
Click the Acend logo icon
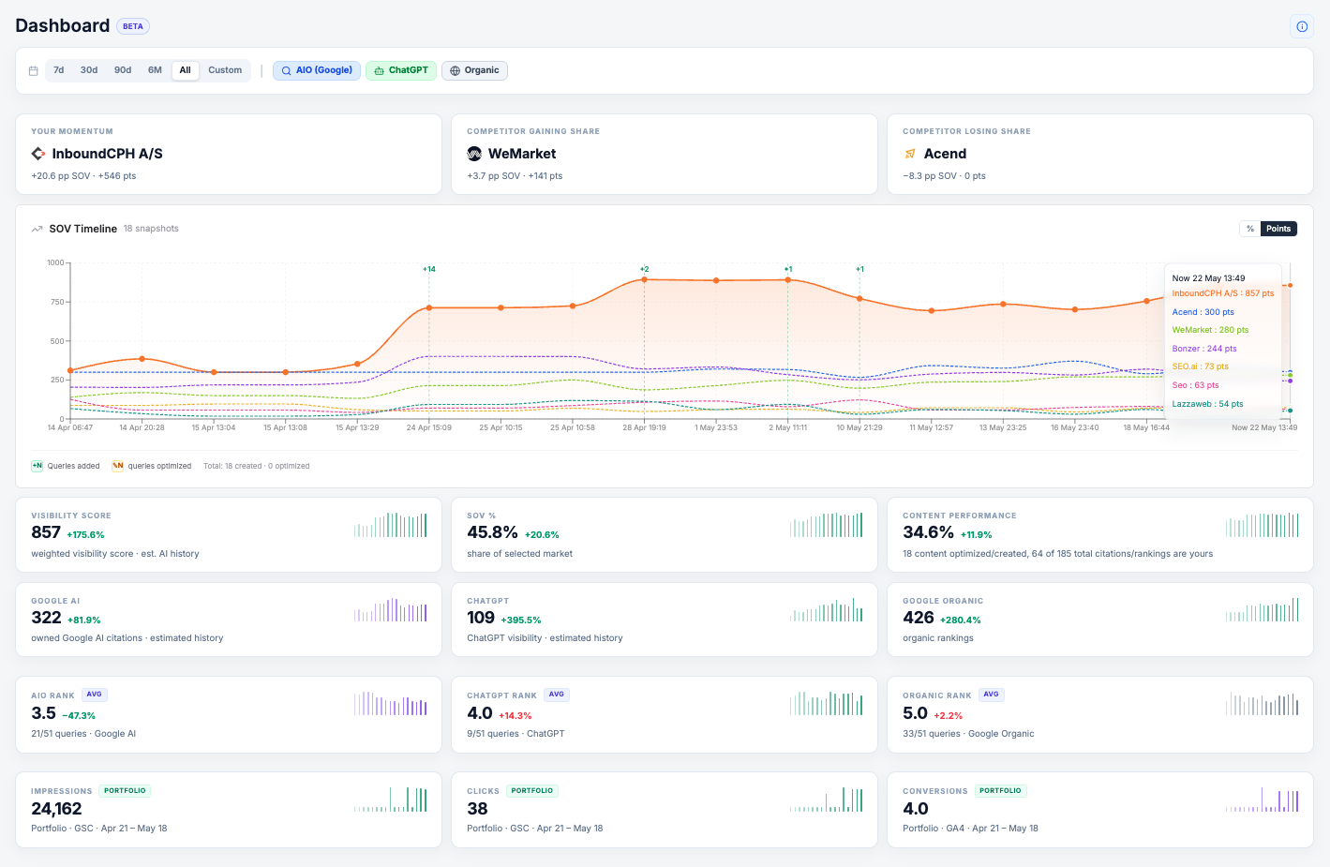click(910, 154)
